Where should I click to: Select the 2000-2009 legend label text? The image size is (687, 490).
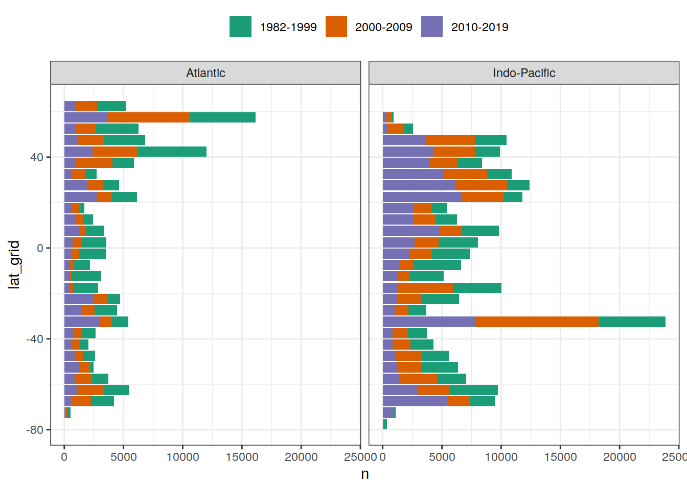tap(383, 27)
